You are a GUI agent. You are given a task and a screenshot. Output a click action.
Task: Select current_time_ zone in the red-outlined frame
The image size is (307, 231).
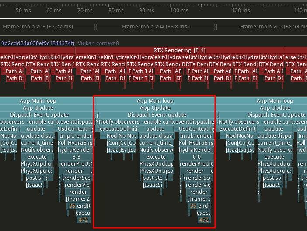click(x=155, y=143)
